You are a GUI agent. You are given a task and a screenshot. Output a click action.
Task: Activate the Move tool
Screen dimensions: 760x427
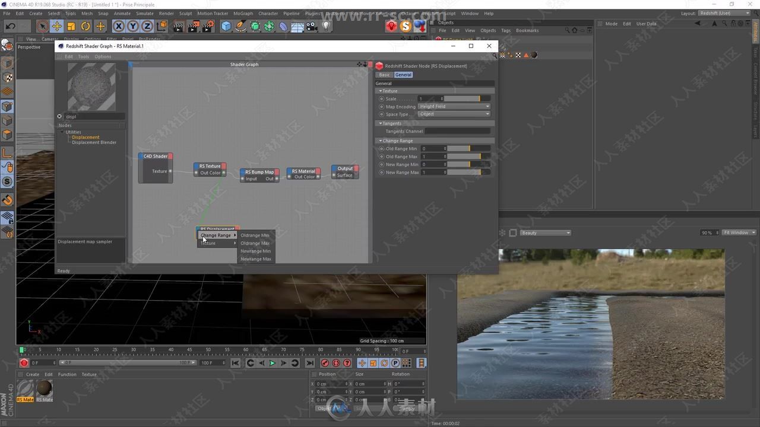(57, 26)
